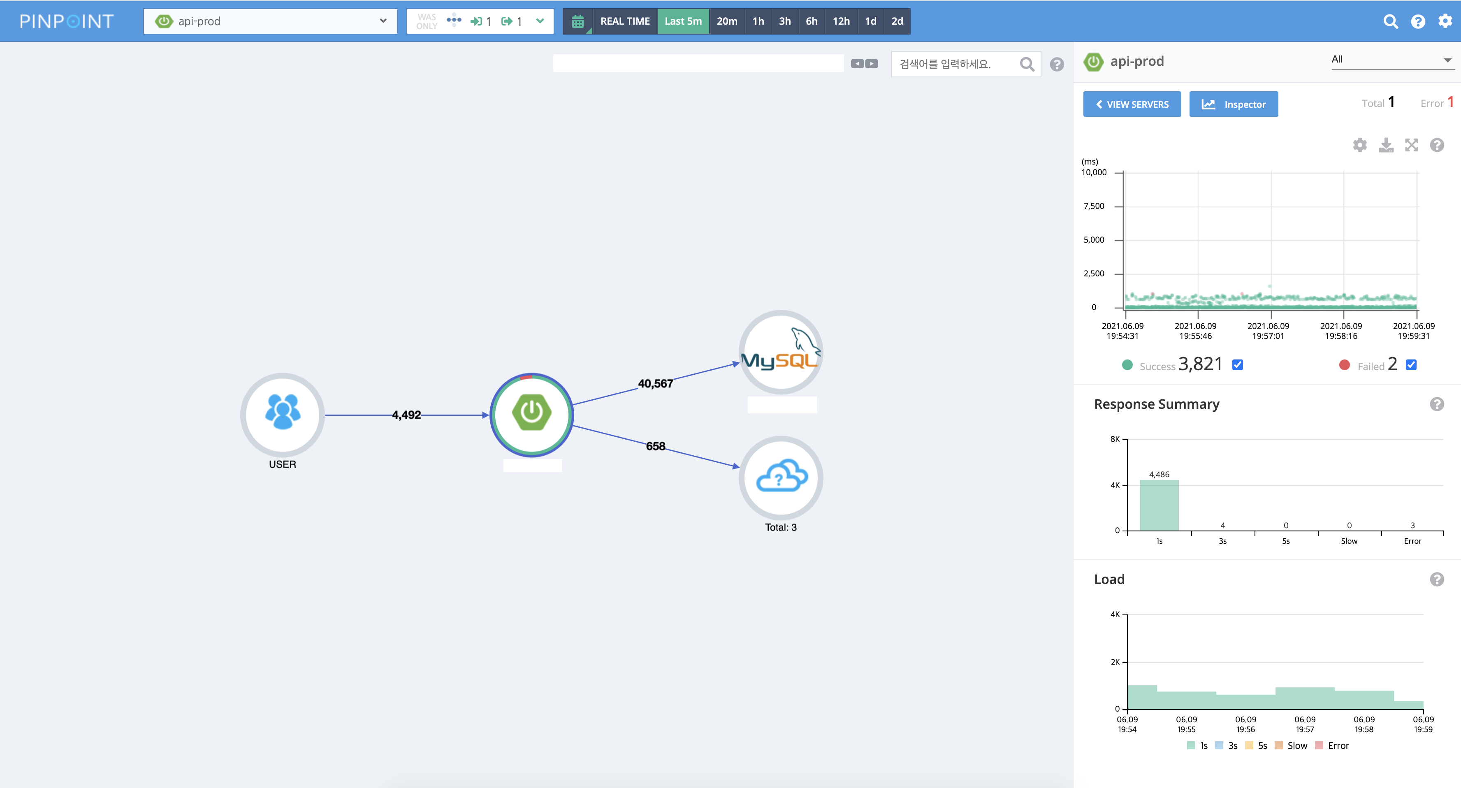This screenshot has height=788, width=1461.
Task: Open the Inspector button
Action: tap(1233, 104)
